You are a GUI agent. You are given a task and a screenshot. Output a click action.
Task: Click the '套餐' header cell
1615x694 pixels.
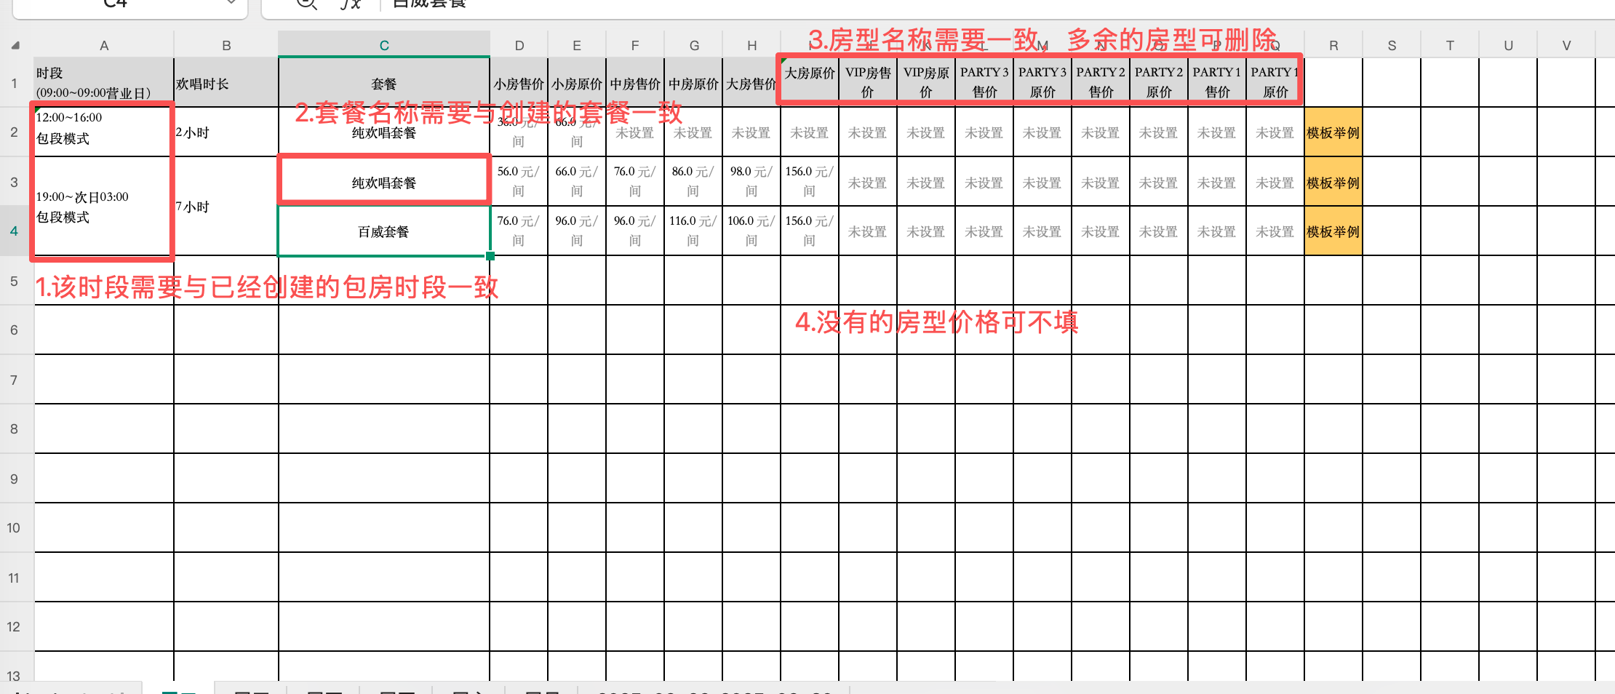[384, 83]
